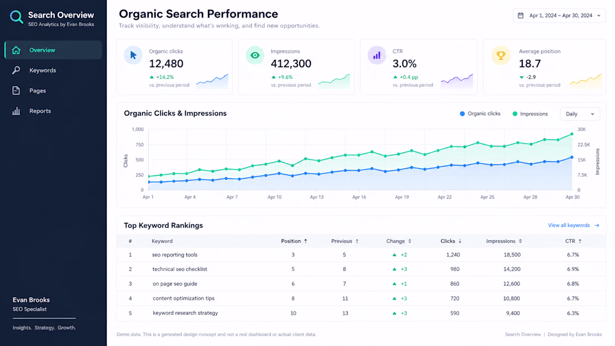The height and width of the screenshot is (346, 615).
Task: Sort table by Change column arrows
Action: tap(410, 241)
